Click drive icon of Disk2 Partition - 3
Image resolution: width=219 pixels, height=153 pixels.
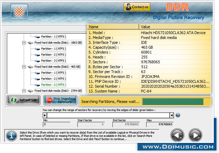coord(37,85)
